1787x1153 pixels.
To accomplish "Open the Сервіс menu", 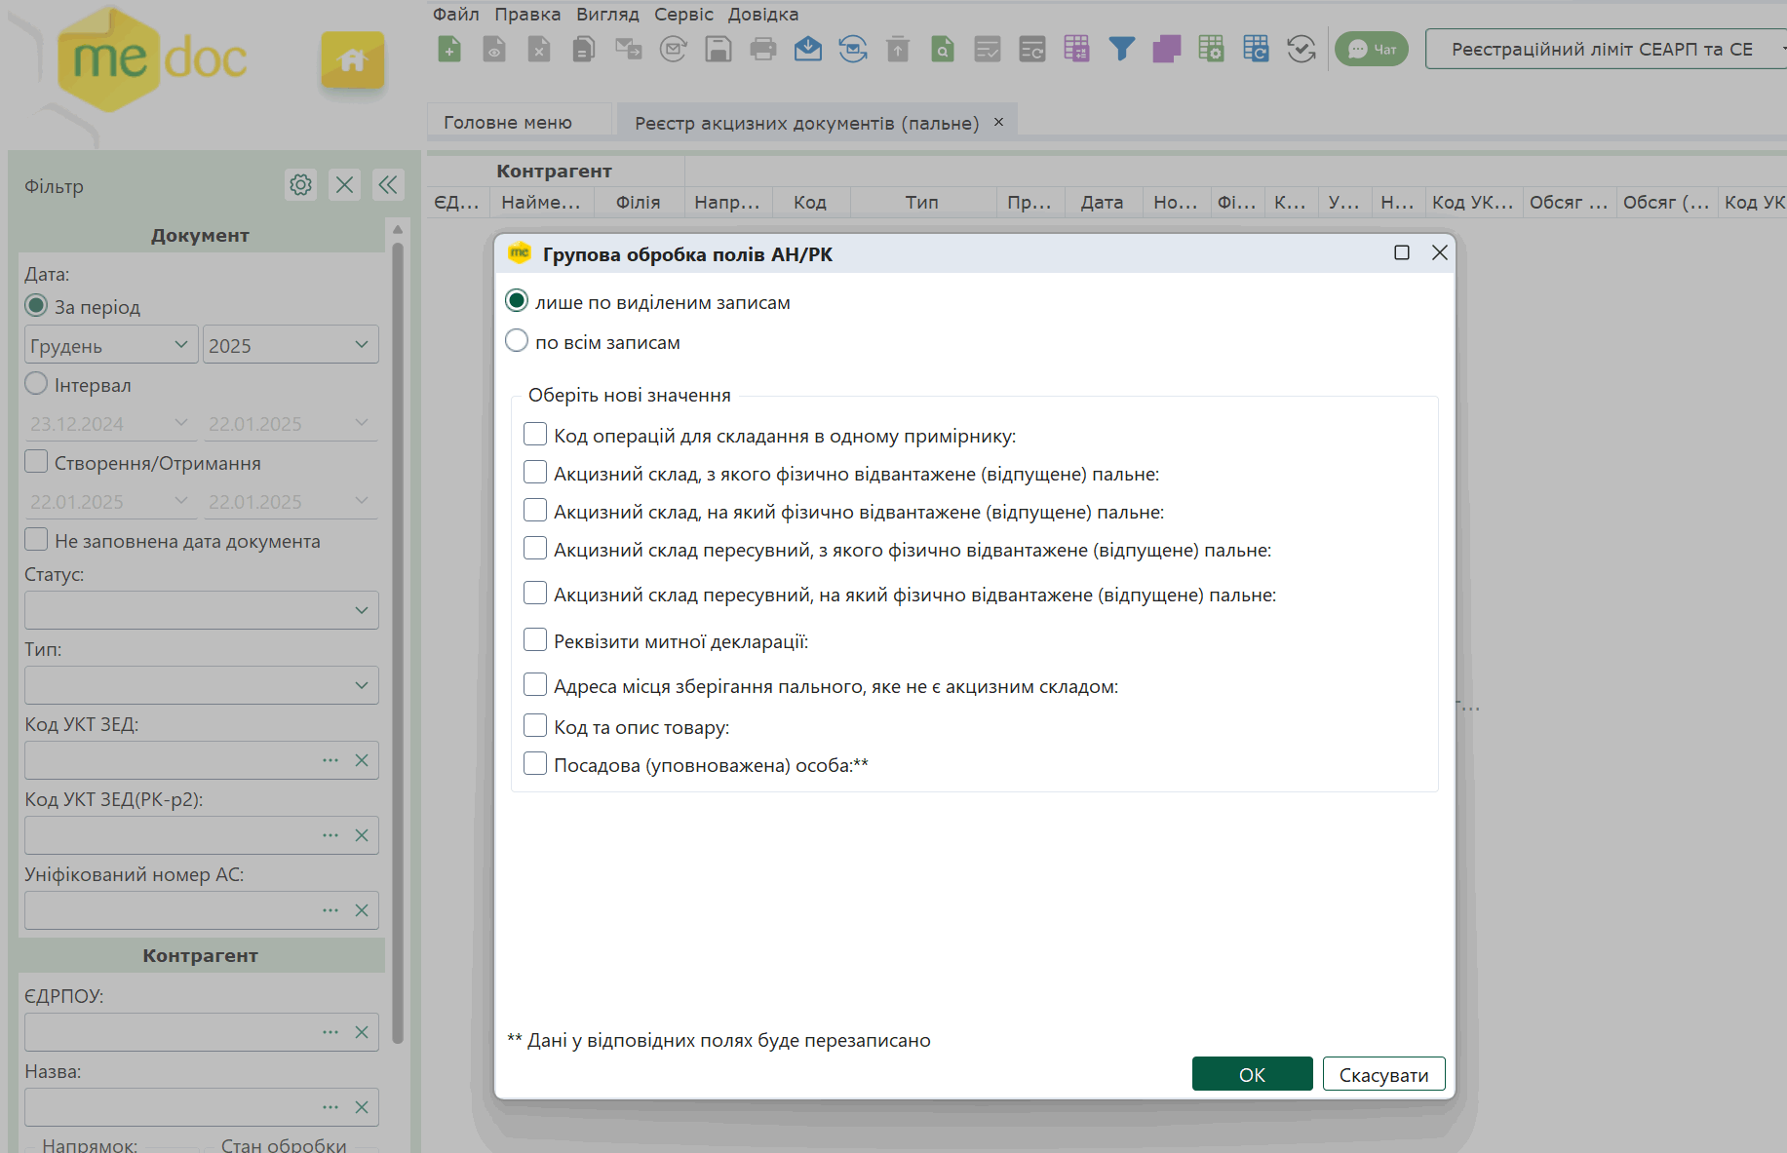I will point(683,14).
